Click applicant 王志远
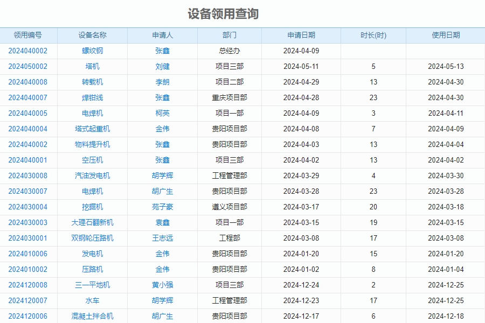The width and height of the screenshot is (485, 323). coord(162,238)
